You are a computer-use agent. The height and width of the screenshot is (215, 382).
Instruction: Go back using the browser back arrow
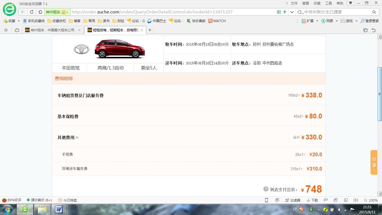click(23, 12)
